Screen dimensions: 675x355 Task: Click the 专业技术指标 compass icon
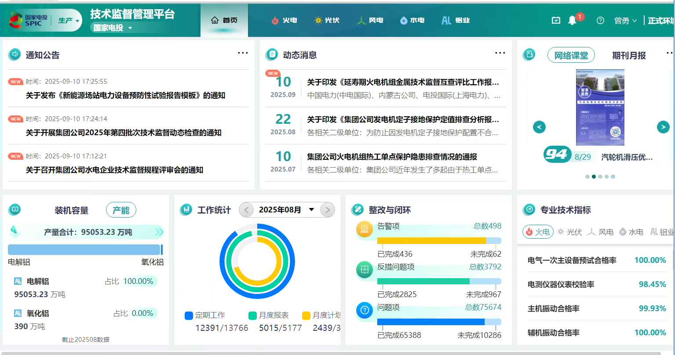pos(529,210)
